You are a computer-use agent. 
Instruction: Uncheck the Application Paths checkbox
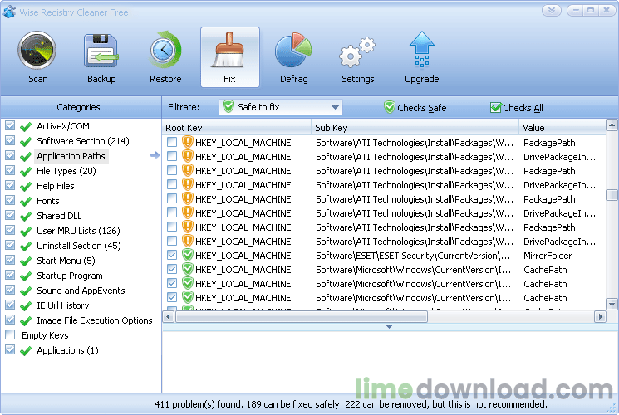[10, 155]
